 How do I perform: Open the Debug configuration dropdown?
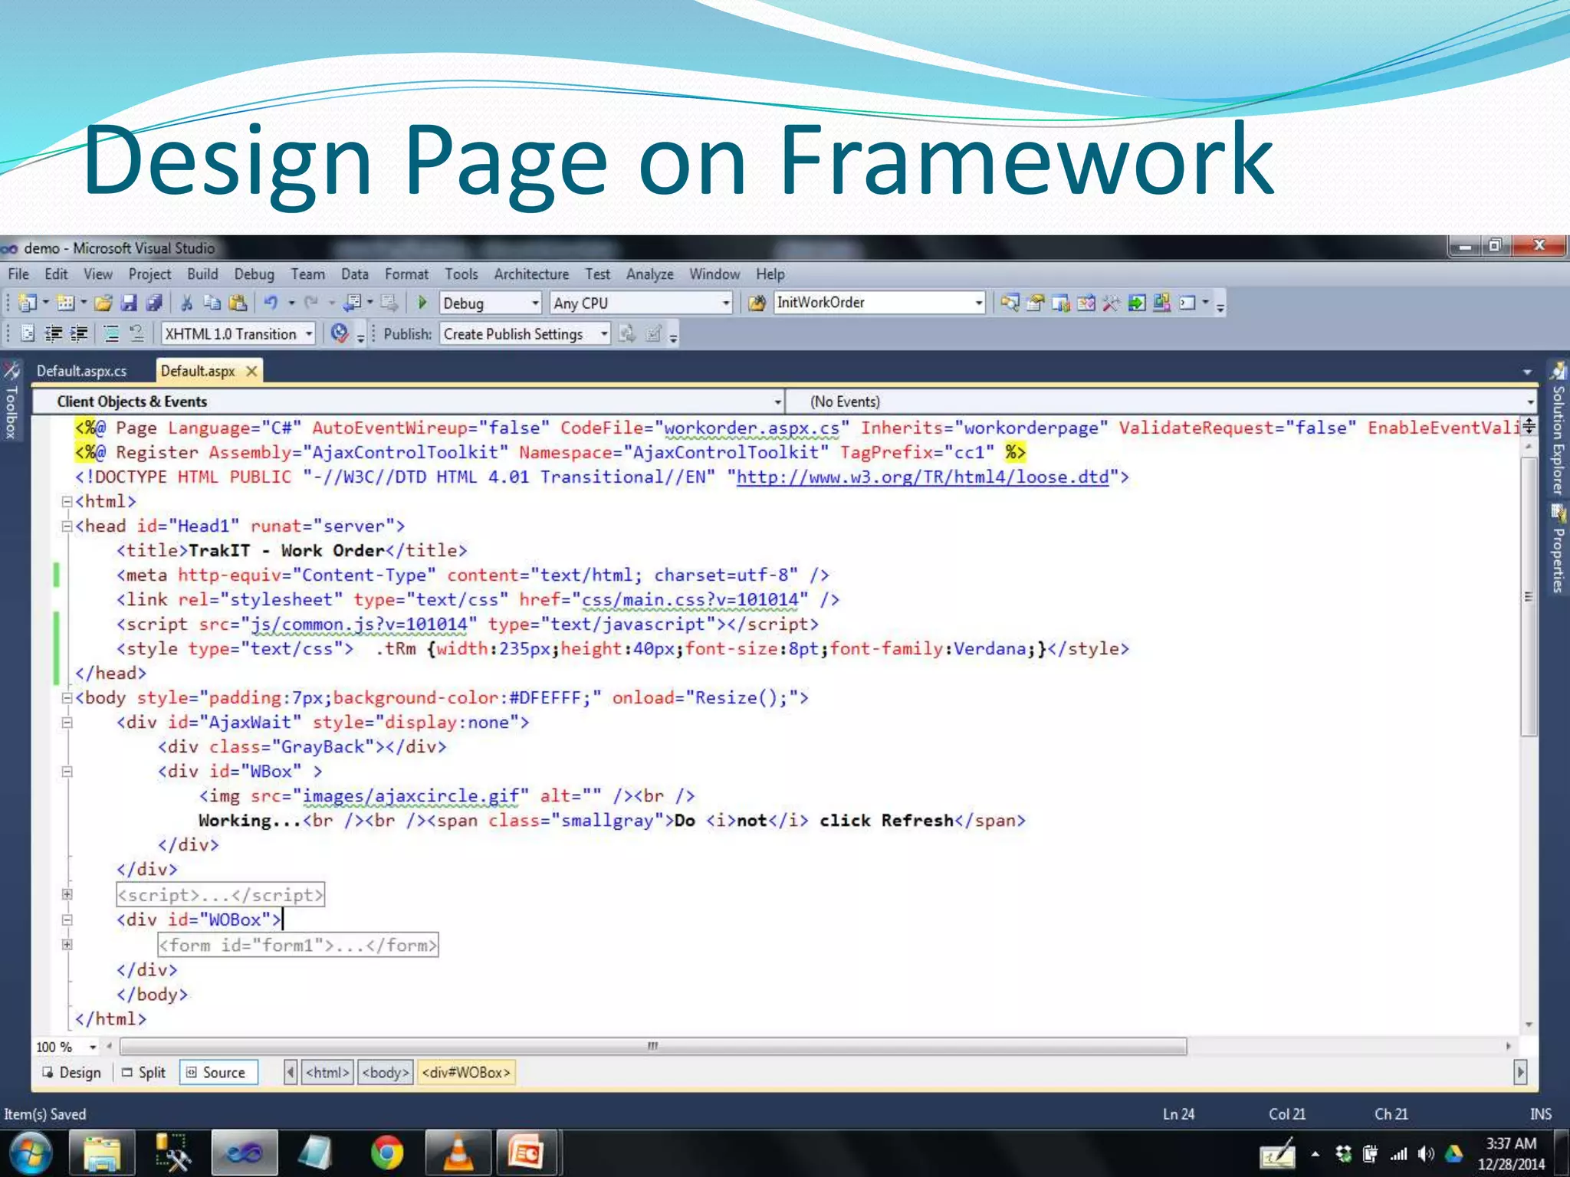[535, 303]
